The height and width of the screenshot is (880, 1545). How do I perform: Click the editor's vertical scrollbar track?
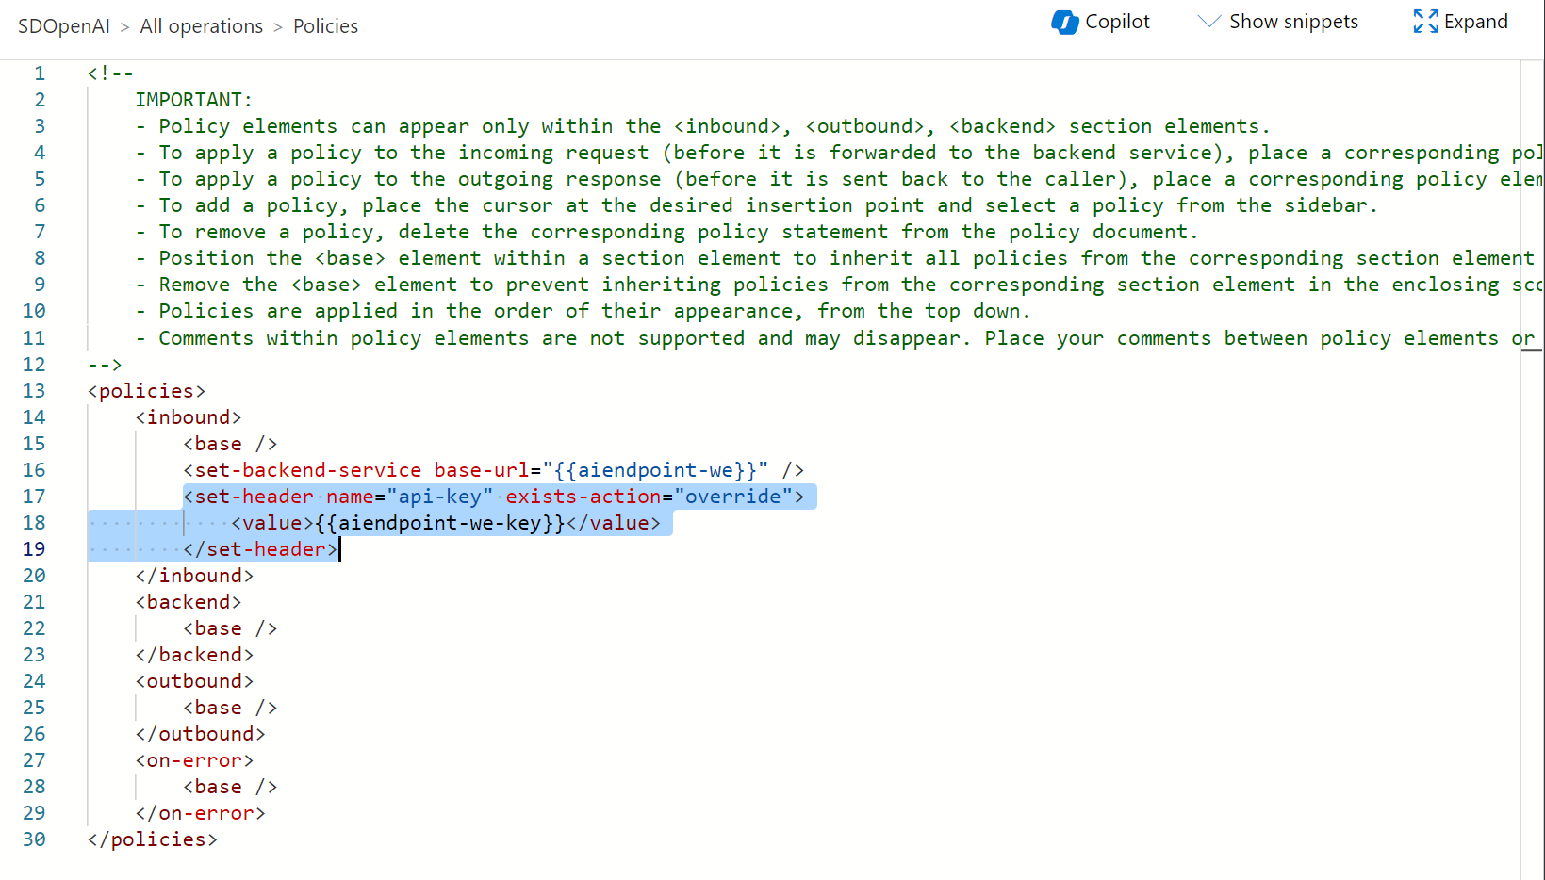pyautogui.click(x=1532, y=565)
